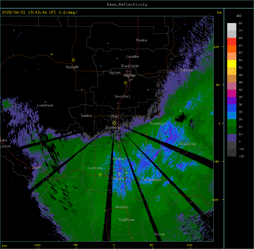Image resolution: width=254 pixels, height=249 pixels.
Task: Click the Vulcan label
Action: tap(160, 234)
